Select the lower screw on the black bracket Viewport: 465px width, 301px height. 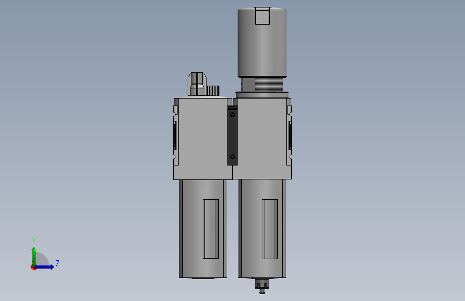coord(233,157)
